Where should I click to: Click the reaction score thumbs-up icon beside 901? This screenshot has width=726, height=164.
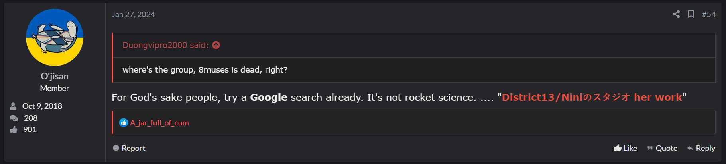(14, 130)
